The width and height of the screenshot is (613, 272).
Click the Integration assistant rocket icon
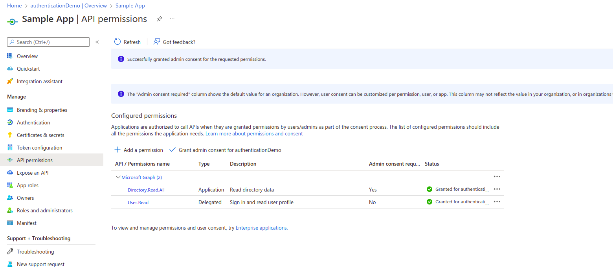coord(10,81)
